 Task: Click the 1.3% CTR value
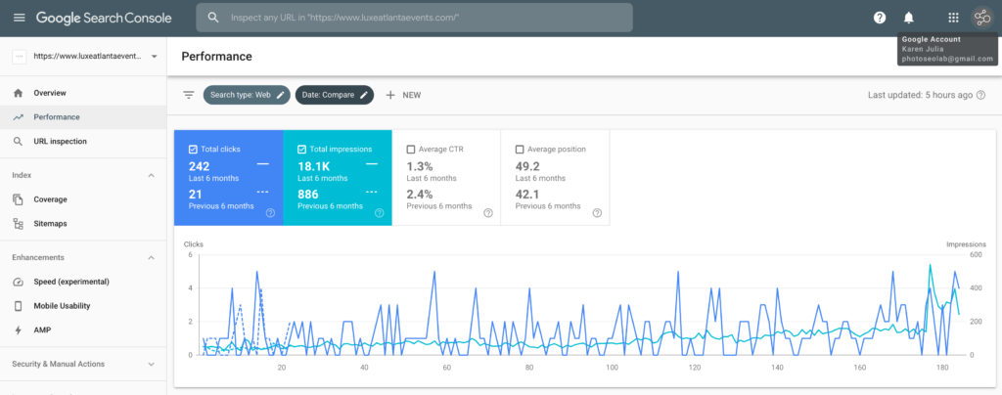pyautogui.click(x=419, y=166)
